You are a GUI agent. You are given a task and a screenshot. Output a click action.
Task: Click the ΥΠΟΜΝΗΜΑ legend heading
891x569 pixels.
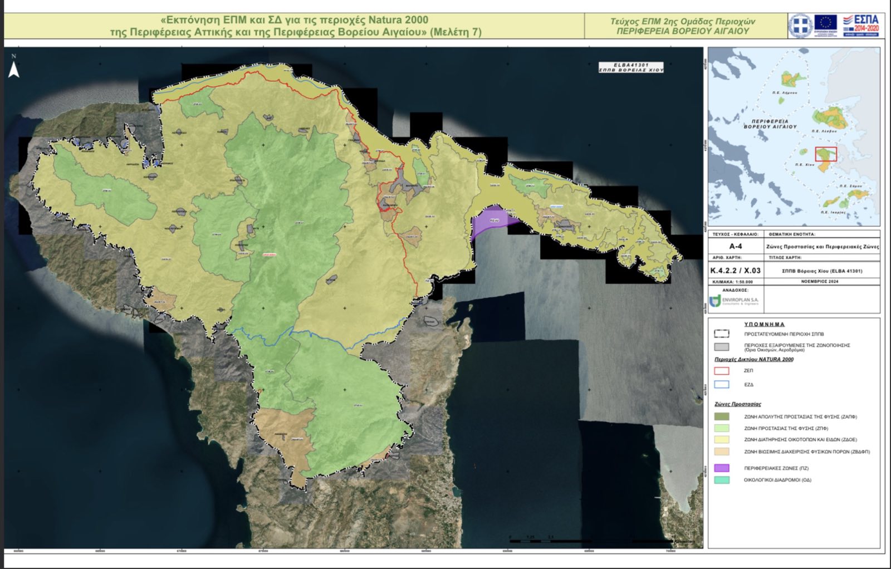point(764,324)
